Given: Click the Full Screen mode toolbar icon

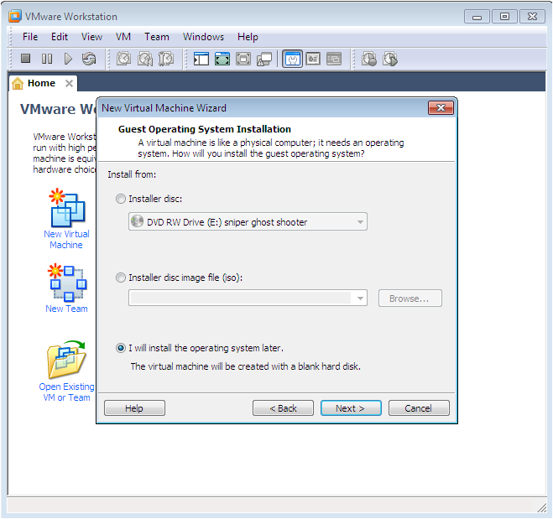Looking at the screenshot, I should click(x=243, y=59).
